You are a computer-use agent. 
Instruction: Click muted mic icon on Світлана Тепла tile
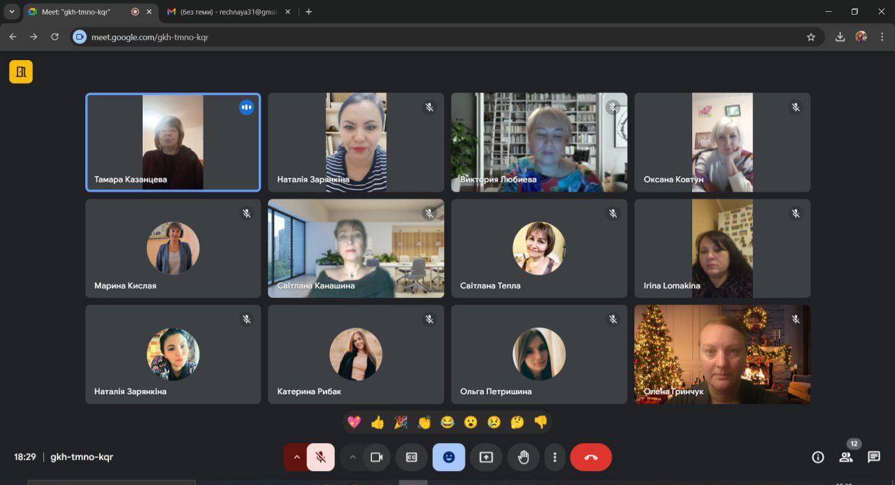click(x=613, y=213)
